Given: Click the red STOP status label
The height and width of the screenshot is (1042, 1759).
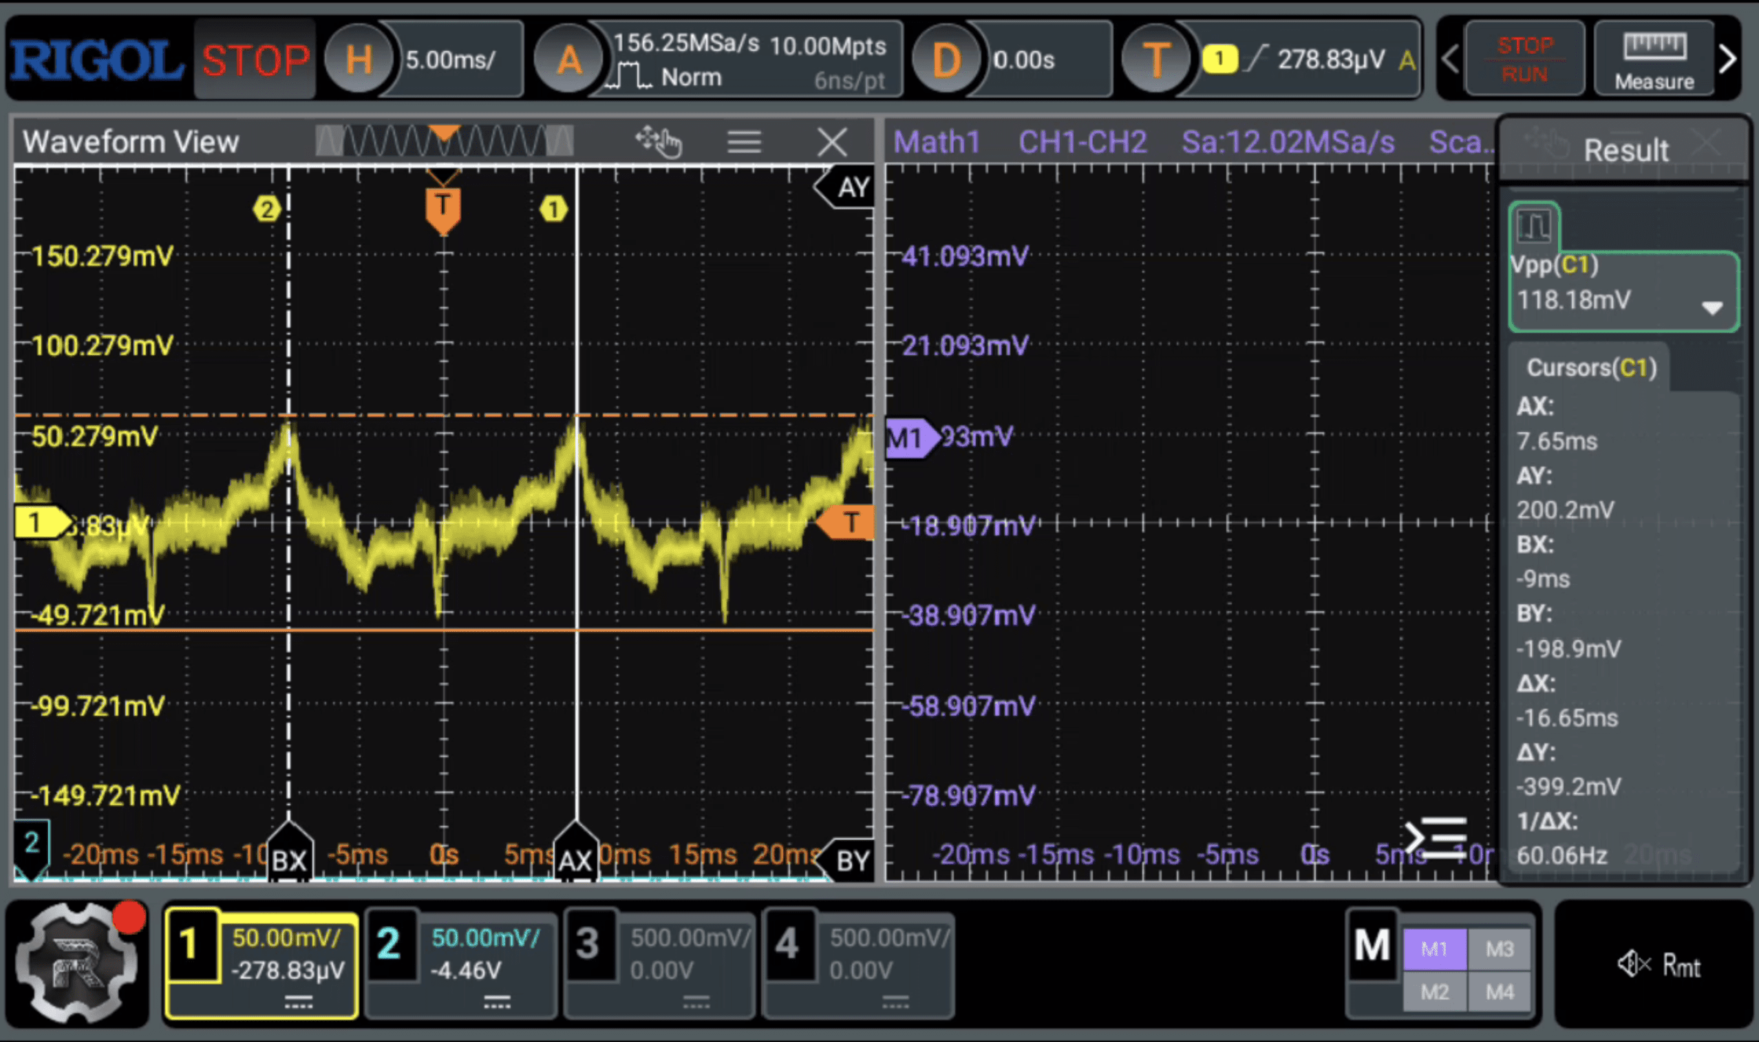Looking at the screenshot, I should 255,61.
